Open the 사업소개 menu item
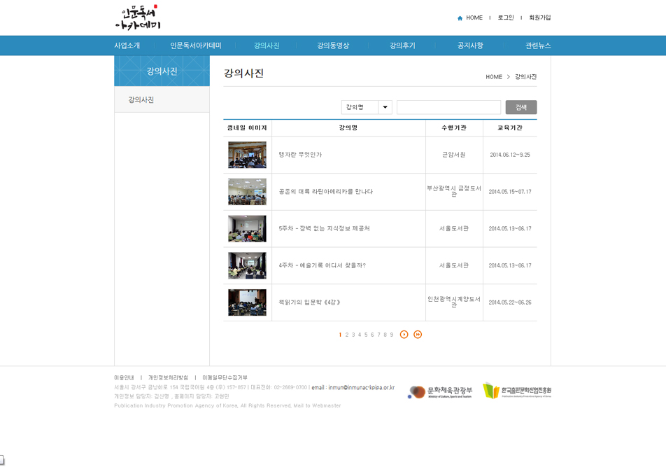Image resolution: width=666 pixels, height=467 pixels. click(127, 46)
